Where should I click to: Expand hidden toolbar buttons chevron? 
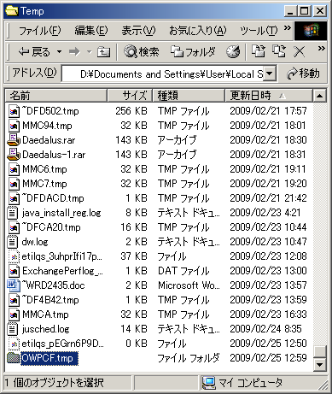click(322, 49)
